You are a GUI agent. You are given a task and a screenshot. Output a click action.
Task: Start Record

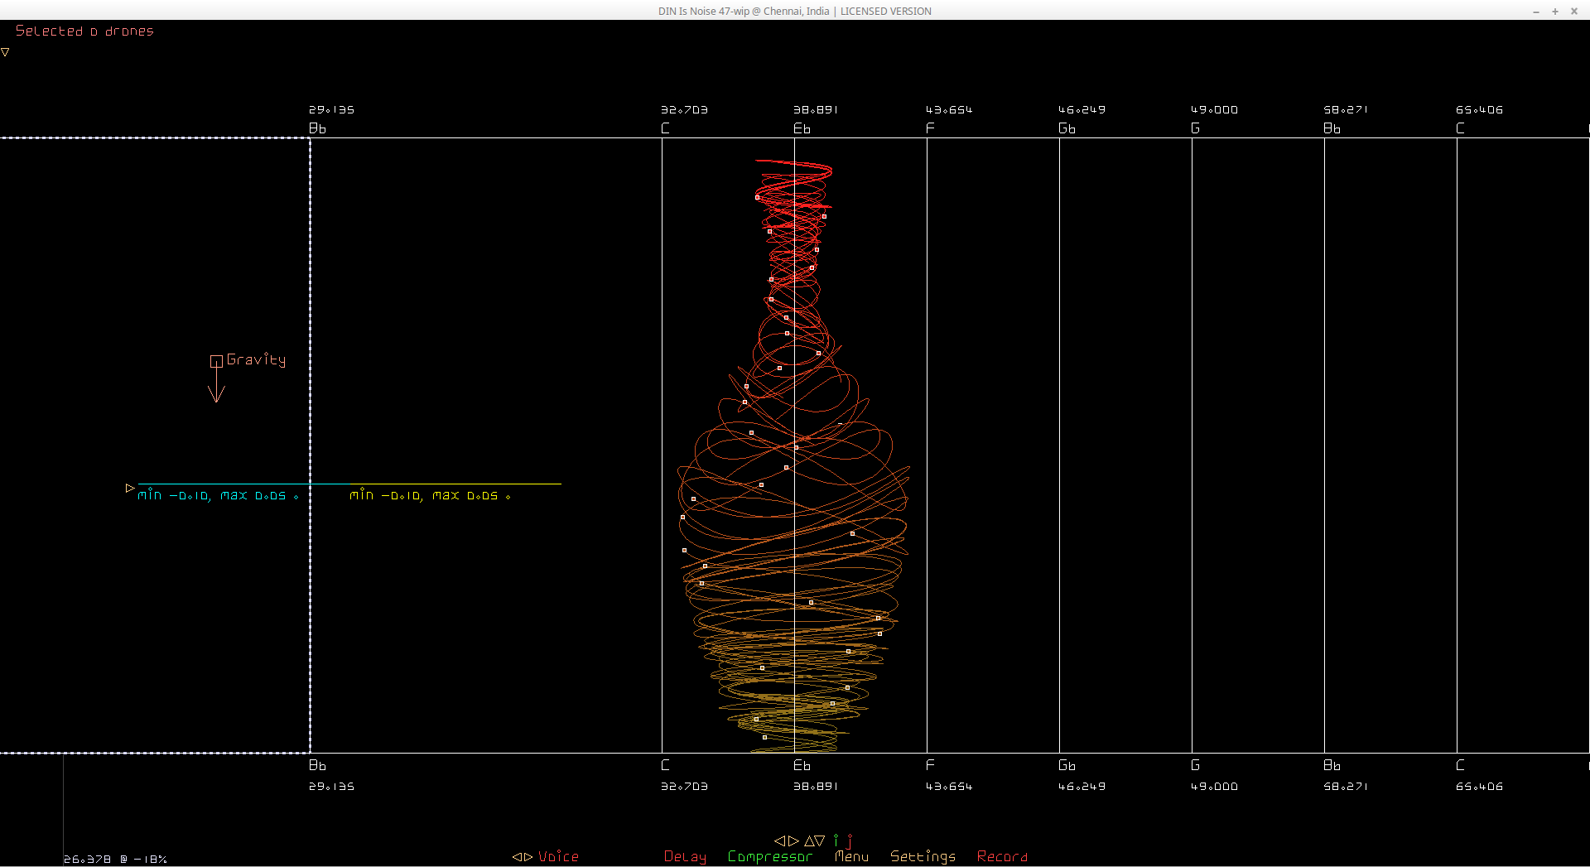1002,857
